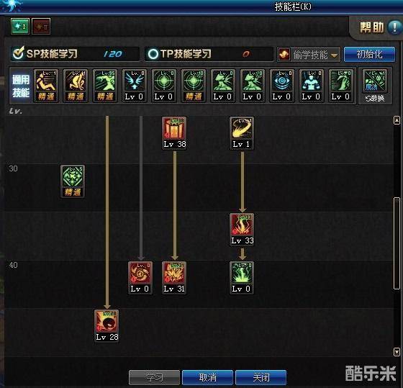
Task: Switch to skill page I tab
Action: point(20,26)
